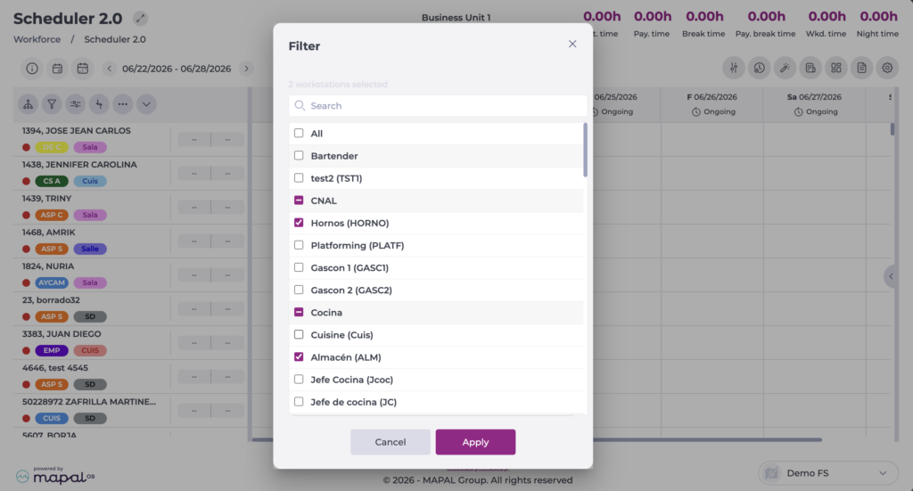Click the organization hierarchy icon
The height and width of the screenshot is (491, 913).
[28, 104]
